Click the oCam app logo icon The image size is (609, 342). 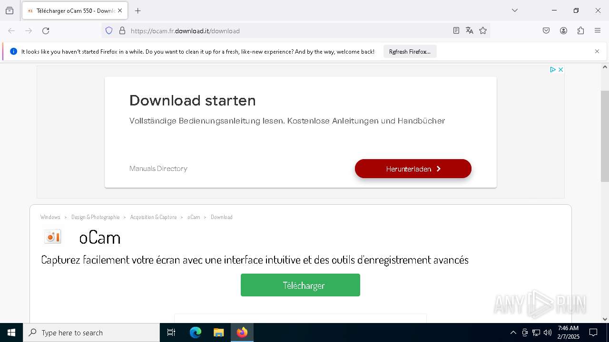pos(53,237)
